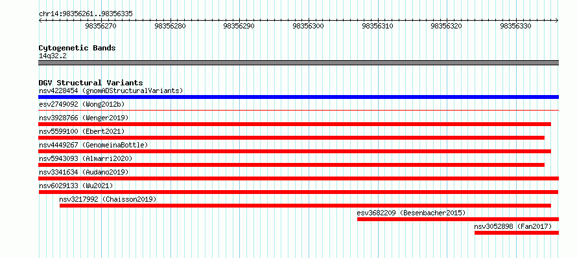Viewport: 577px width, 258px height.
Task: Select the gray 14q32.2 cytogenetic band bar
Action: coord(298,63)
